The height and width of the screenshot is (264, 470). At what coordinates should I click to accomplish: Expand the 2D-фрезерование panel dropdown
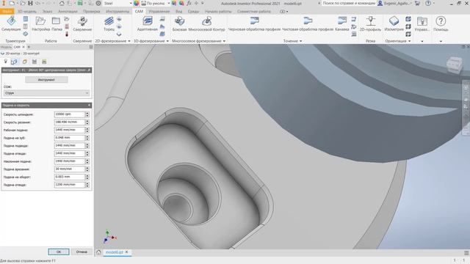[x=129, y=41]
